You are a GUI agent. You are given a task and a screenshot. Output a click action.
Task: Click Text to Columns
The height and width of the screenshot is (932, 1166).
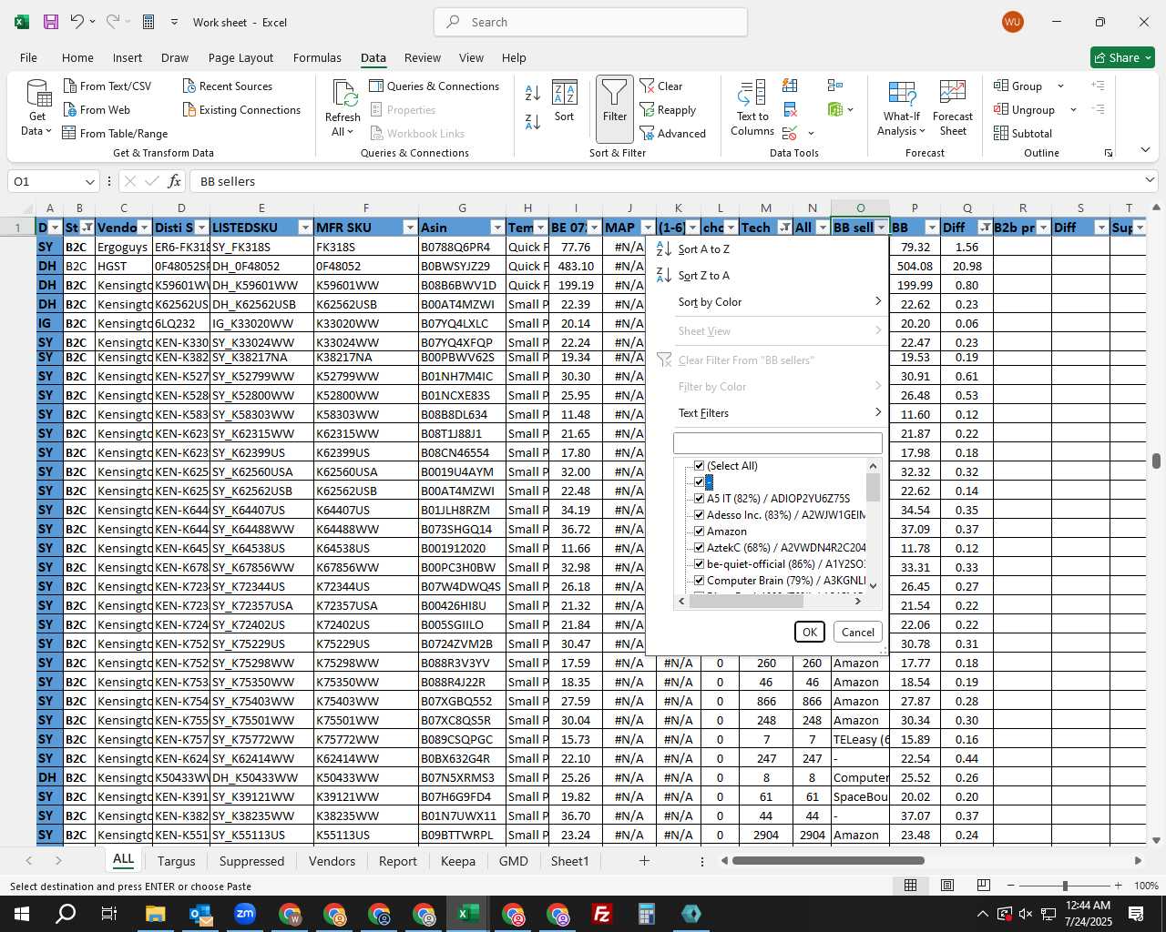click(752, 108)
